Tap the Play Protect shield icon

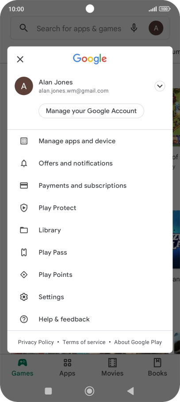point(24,208)
